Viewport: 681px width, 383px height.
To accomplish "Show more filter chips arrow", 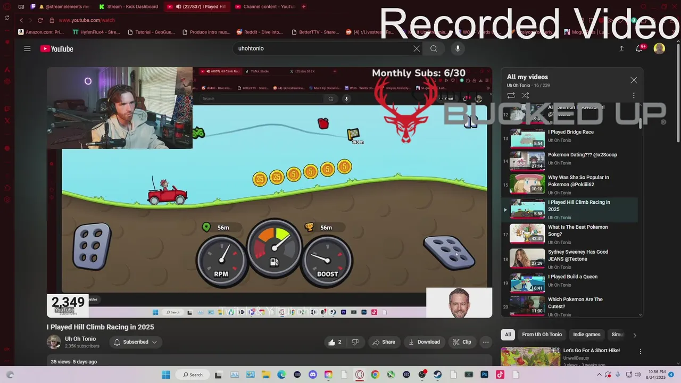I will point(634,335).
